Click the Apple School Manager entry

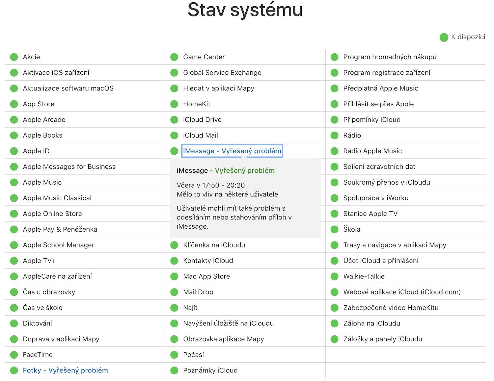point(59,245)
